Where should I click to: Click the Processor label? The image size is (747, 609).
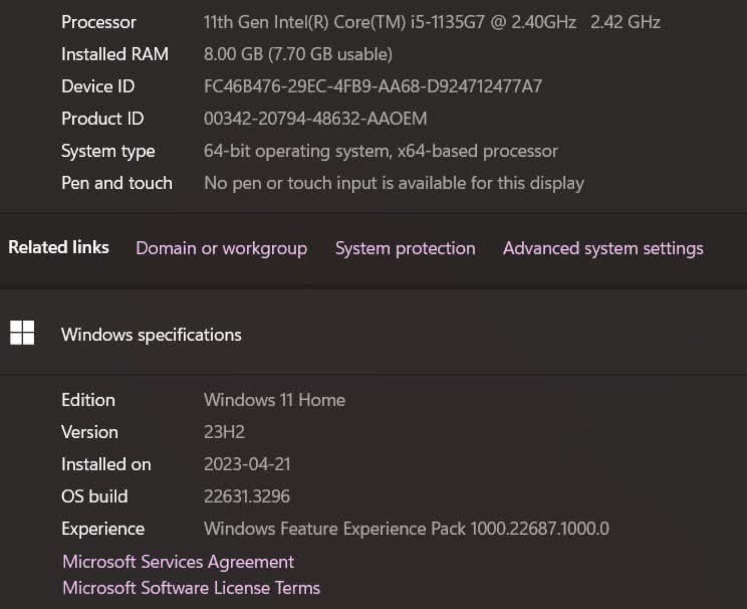pos(99,22)
